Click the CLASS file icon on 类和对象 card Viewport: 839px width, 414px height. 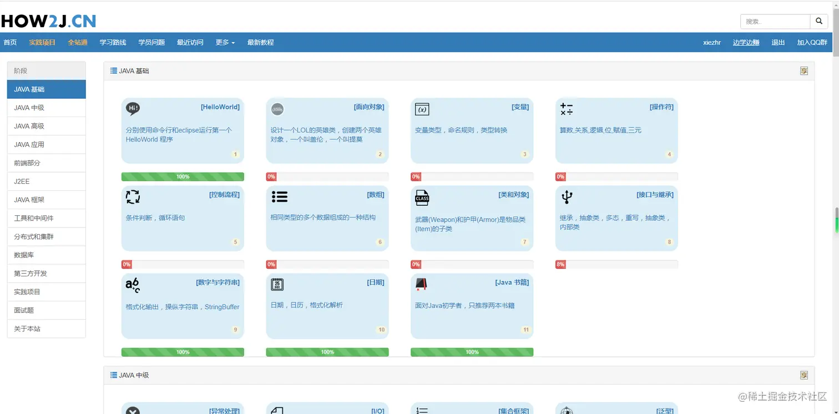point(422,198)
